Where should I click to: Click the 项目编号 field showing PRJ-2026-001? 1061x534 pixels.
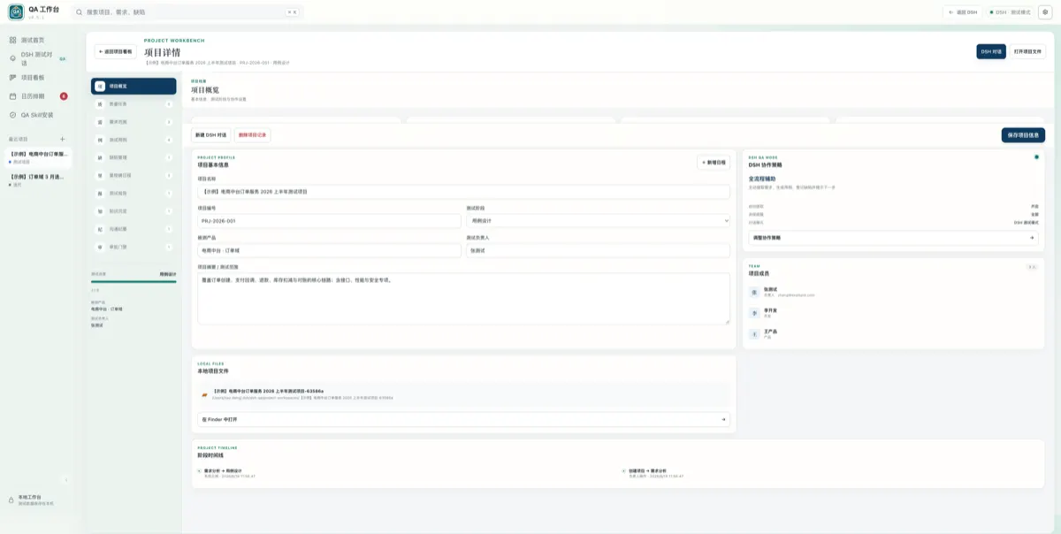(329, 221)
